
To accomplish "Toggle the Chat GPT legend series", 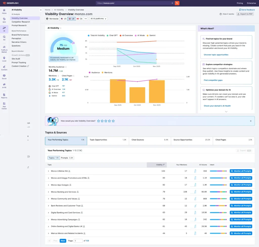I will 112,35.
